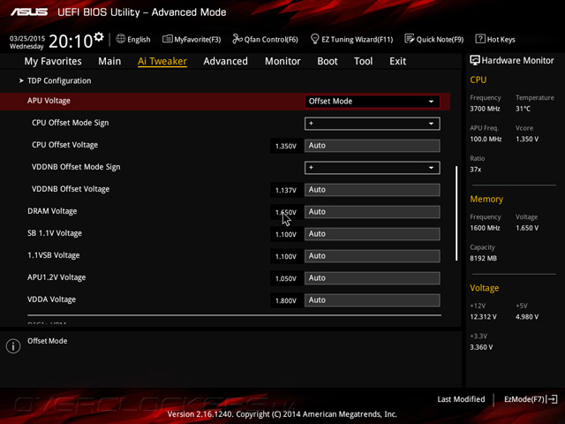
Task: Click Quick Note(F9) label
Action: click(x=440, y=39)
